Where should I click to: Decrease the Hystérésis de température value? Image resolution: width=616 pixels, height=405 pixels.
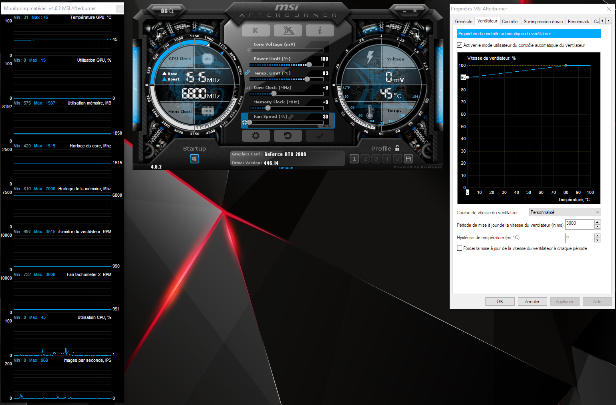(598, 240)
